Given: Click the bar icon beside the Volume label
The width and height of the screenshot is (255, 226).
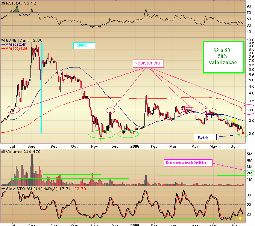Looking at the screenshot, I should [x=3, y=152].
